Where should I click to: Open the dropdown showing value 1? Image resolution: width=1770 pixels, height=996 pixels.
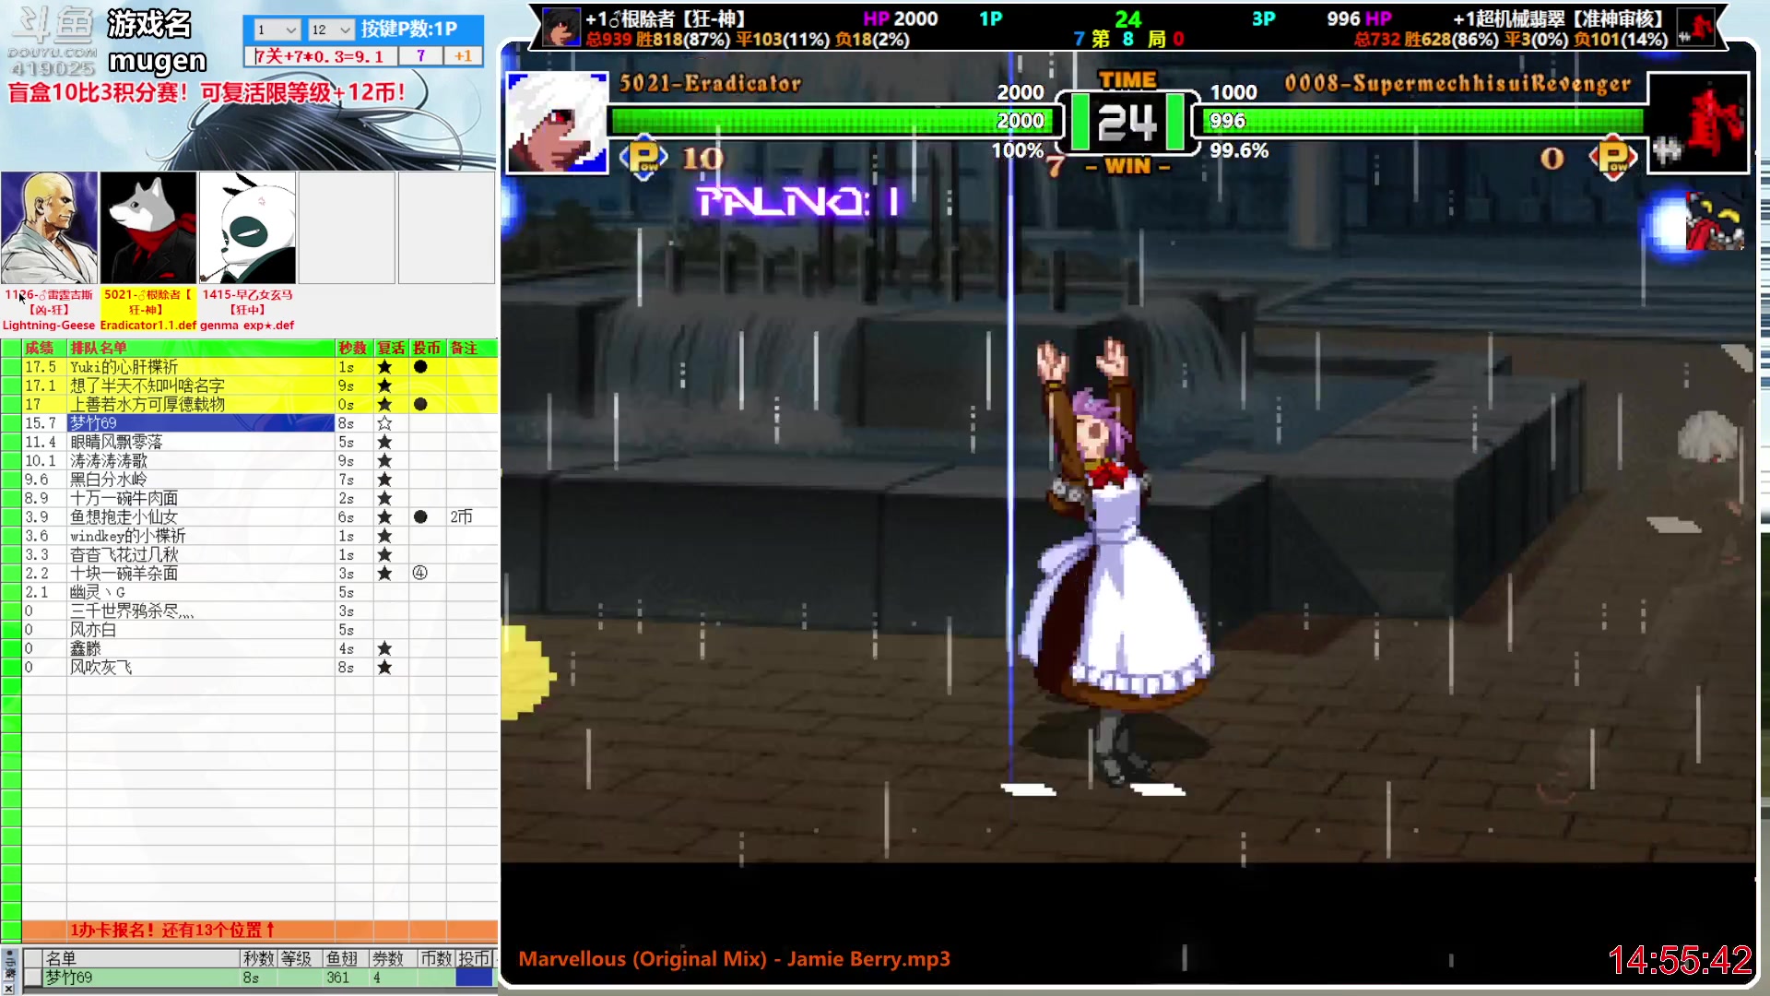tap(277, 30)
